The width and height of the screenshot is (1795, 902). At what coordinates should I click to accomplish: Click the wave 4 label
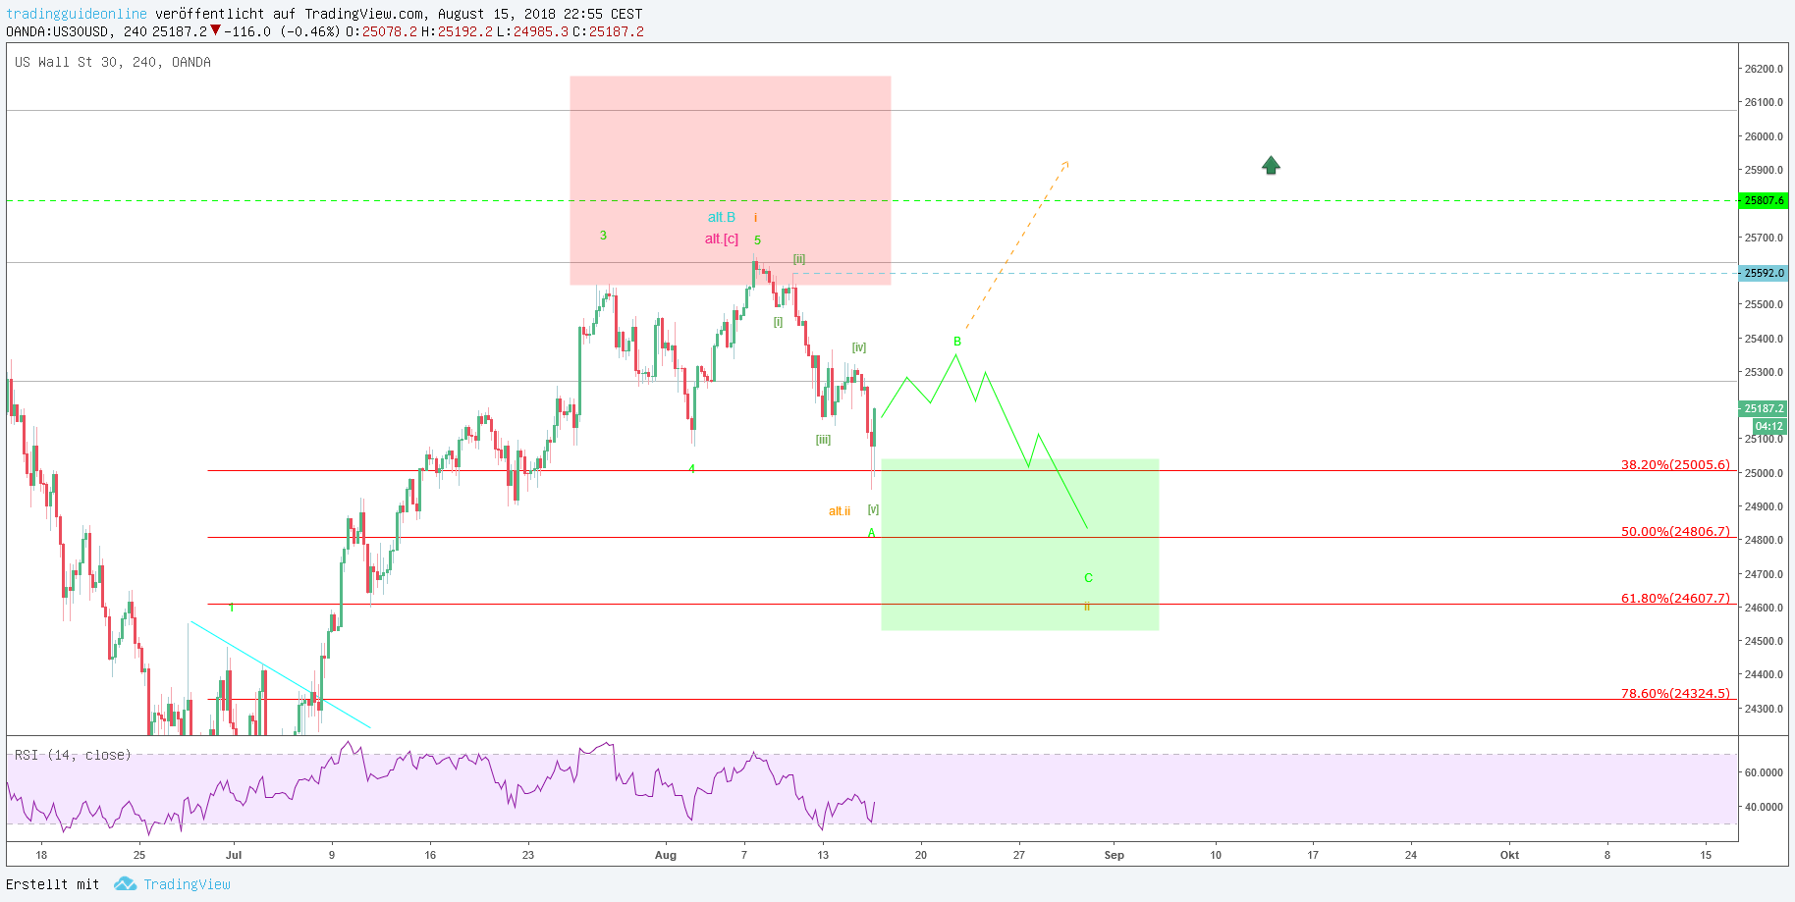tap(691, 469)
